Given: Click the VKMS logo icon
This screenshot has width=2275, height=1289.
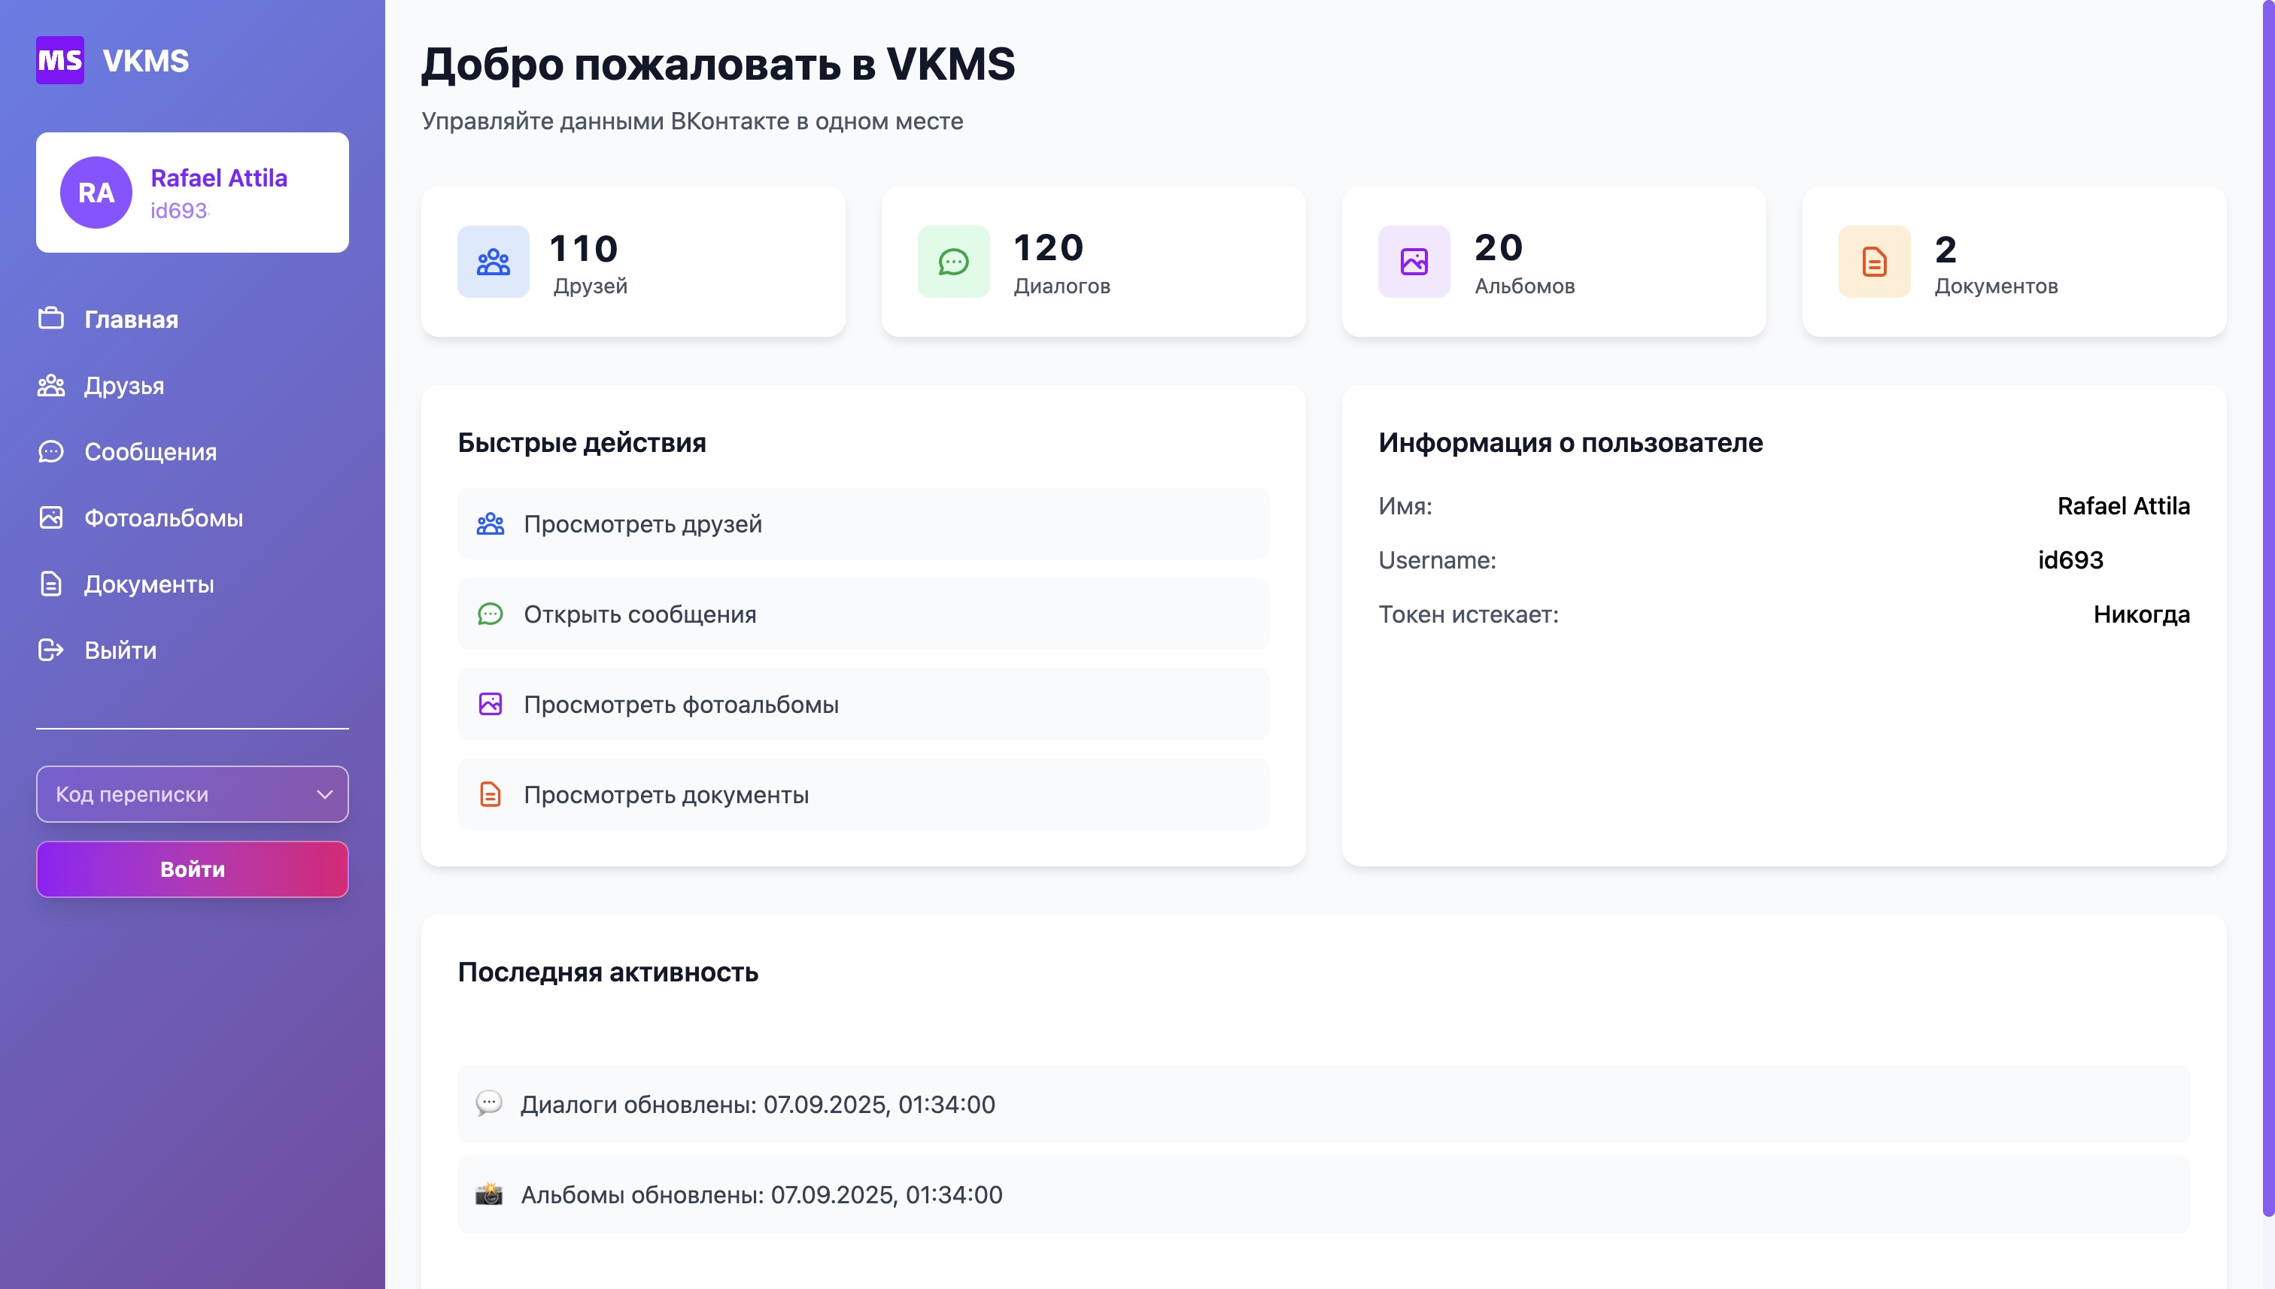Looking at the screenshot, I should point(59,60).
